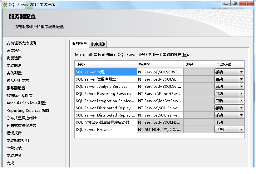
Task: Click Reporting Services 配置 step in sidebar
Action: coord(28,111)
